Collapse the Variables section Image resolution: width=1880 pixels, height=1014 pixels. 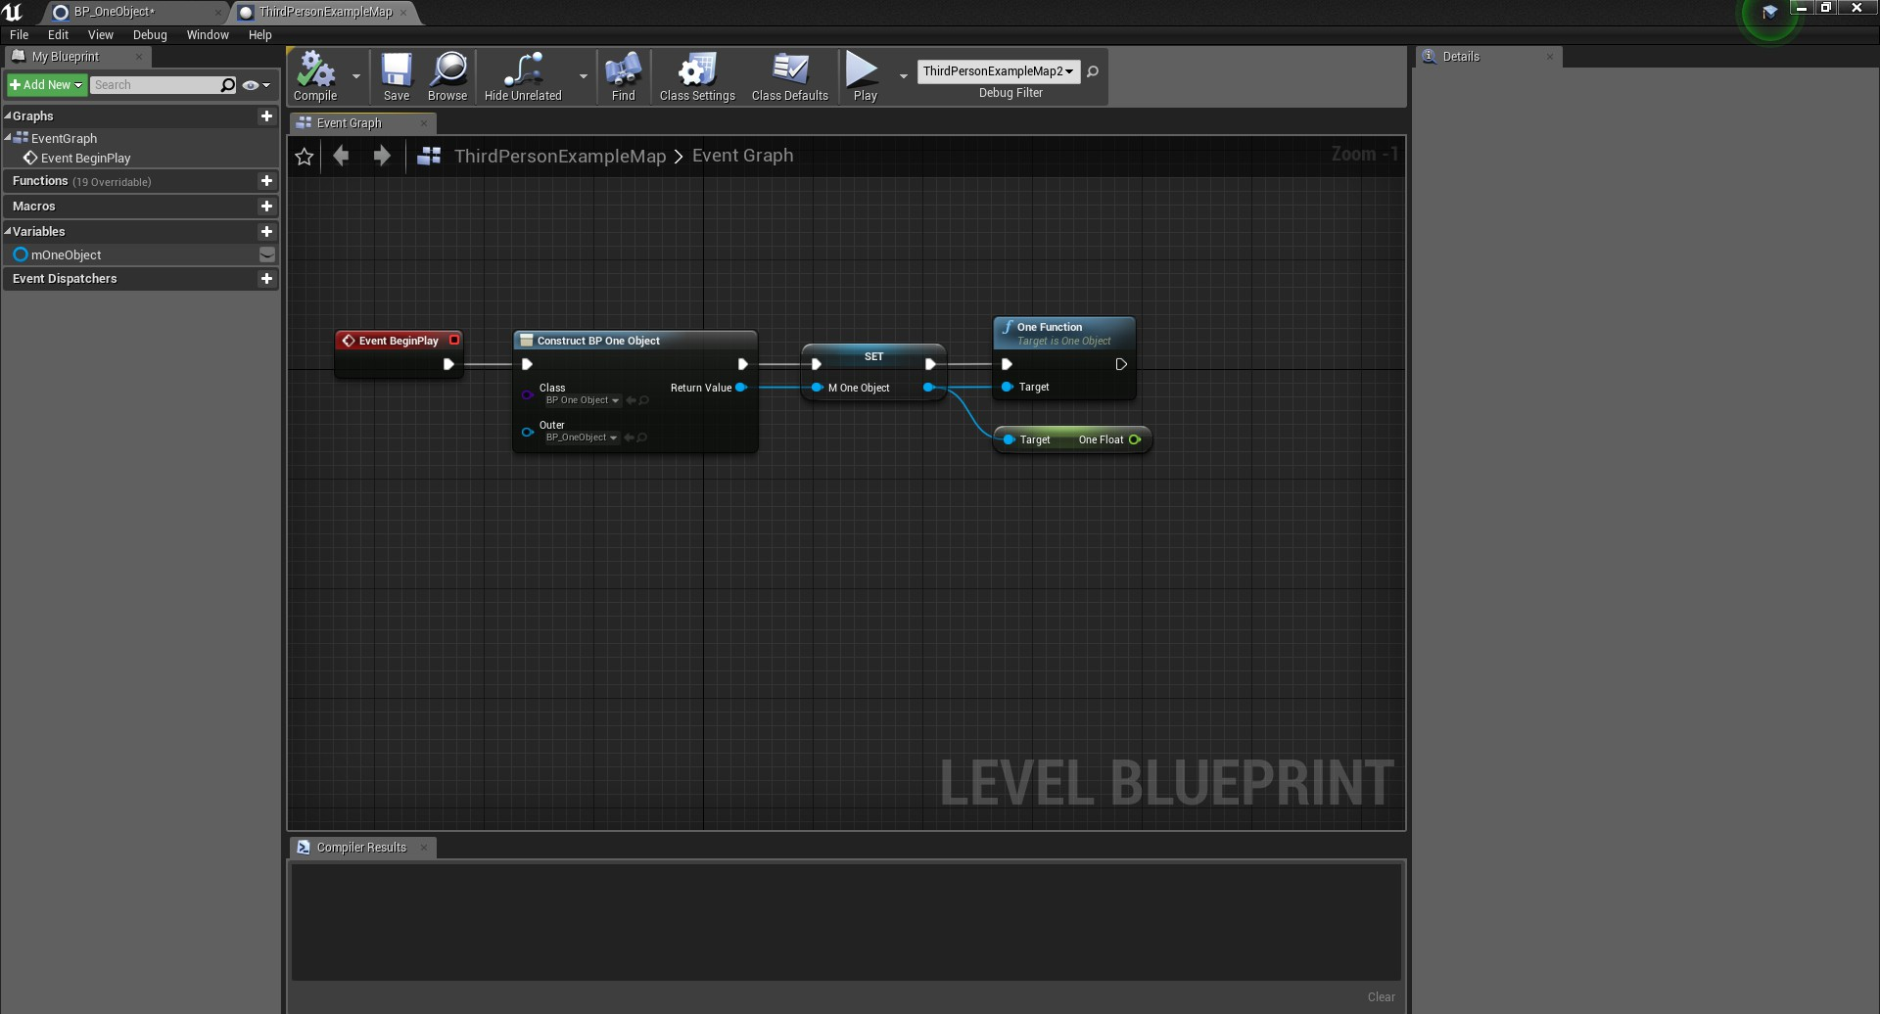click(8, 231)
